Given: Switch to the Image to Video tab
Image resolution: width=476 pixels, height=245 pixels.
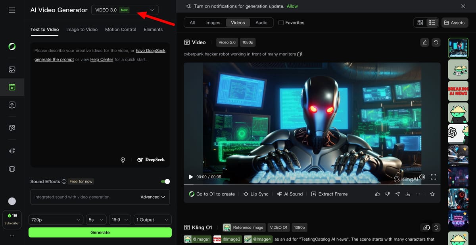Looking at the screenshot, I should [x=82, y=29].
